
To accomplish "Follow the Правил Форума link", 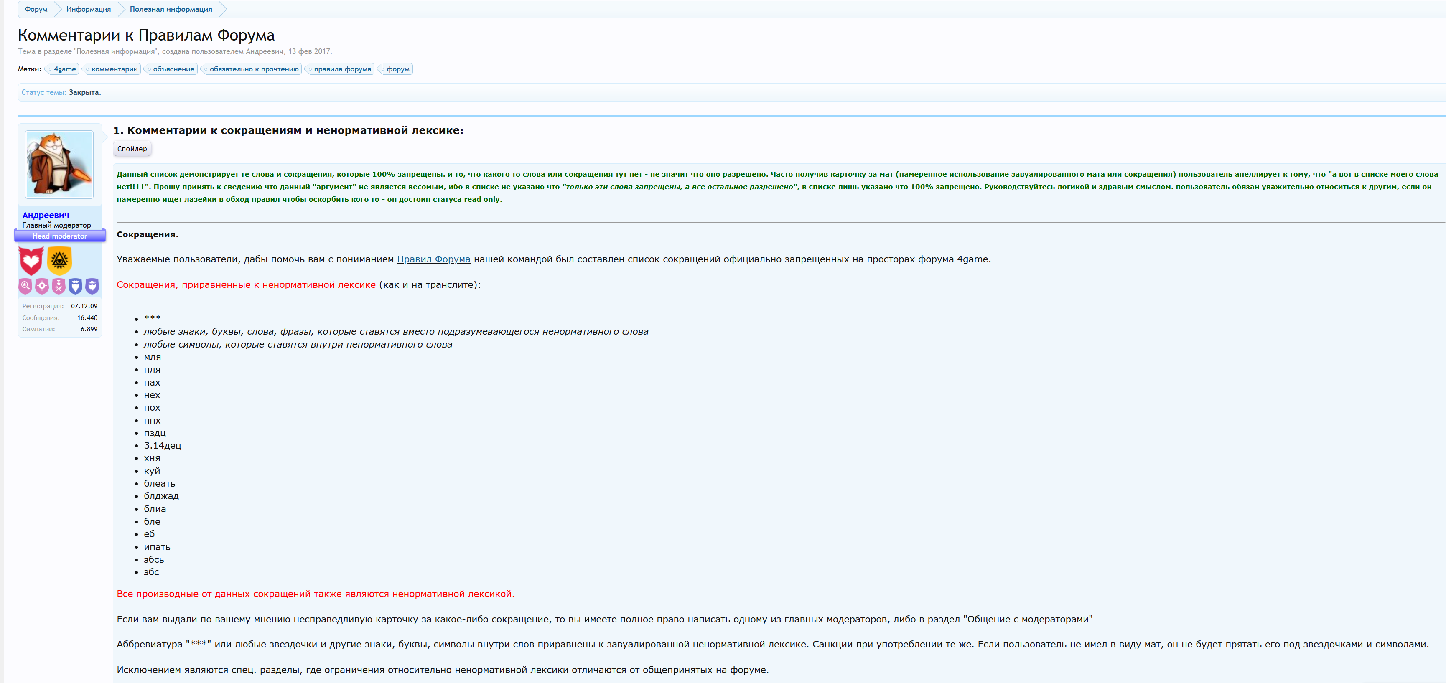I will tap(433, 259).
